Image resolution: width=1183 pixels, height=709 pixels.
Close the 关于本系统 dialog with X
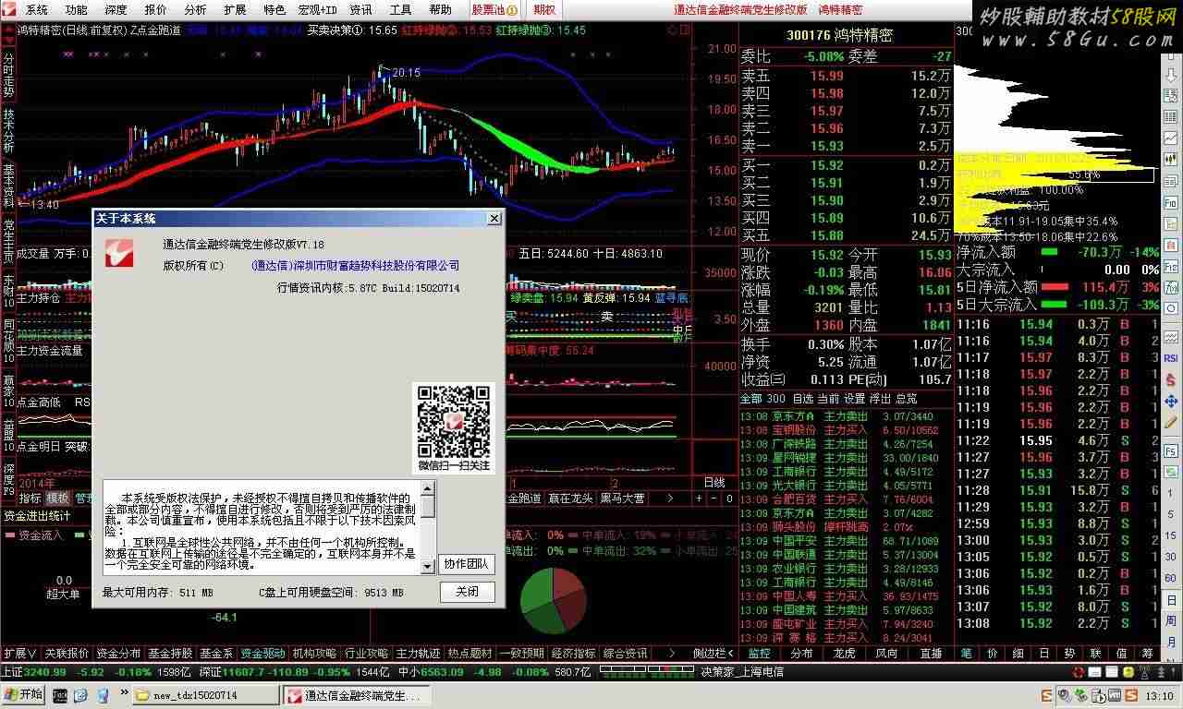494,219
